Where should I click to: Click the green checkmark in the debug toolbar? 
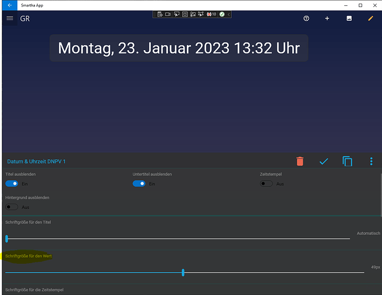[222, 14]
